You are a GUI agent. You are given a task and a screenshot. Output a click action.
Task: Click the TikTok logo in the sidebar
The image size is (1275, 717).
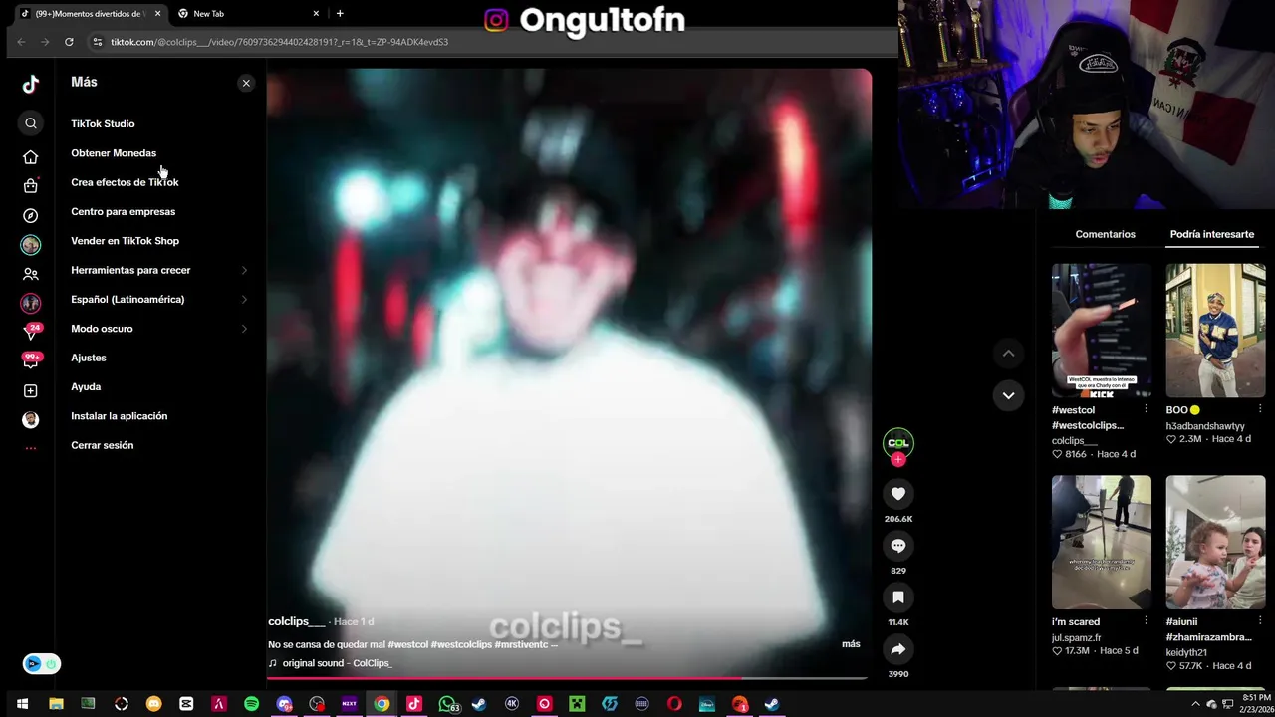coord(31,84)
